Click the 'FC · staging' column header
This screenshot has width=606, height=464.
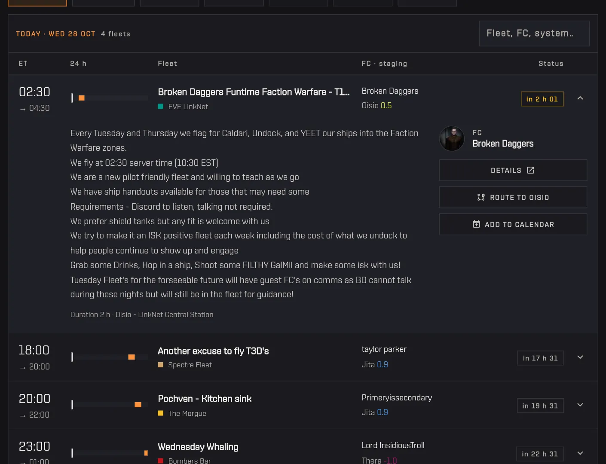point(384,64)
